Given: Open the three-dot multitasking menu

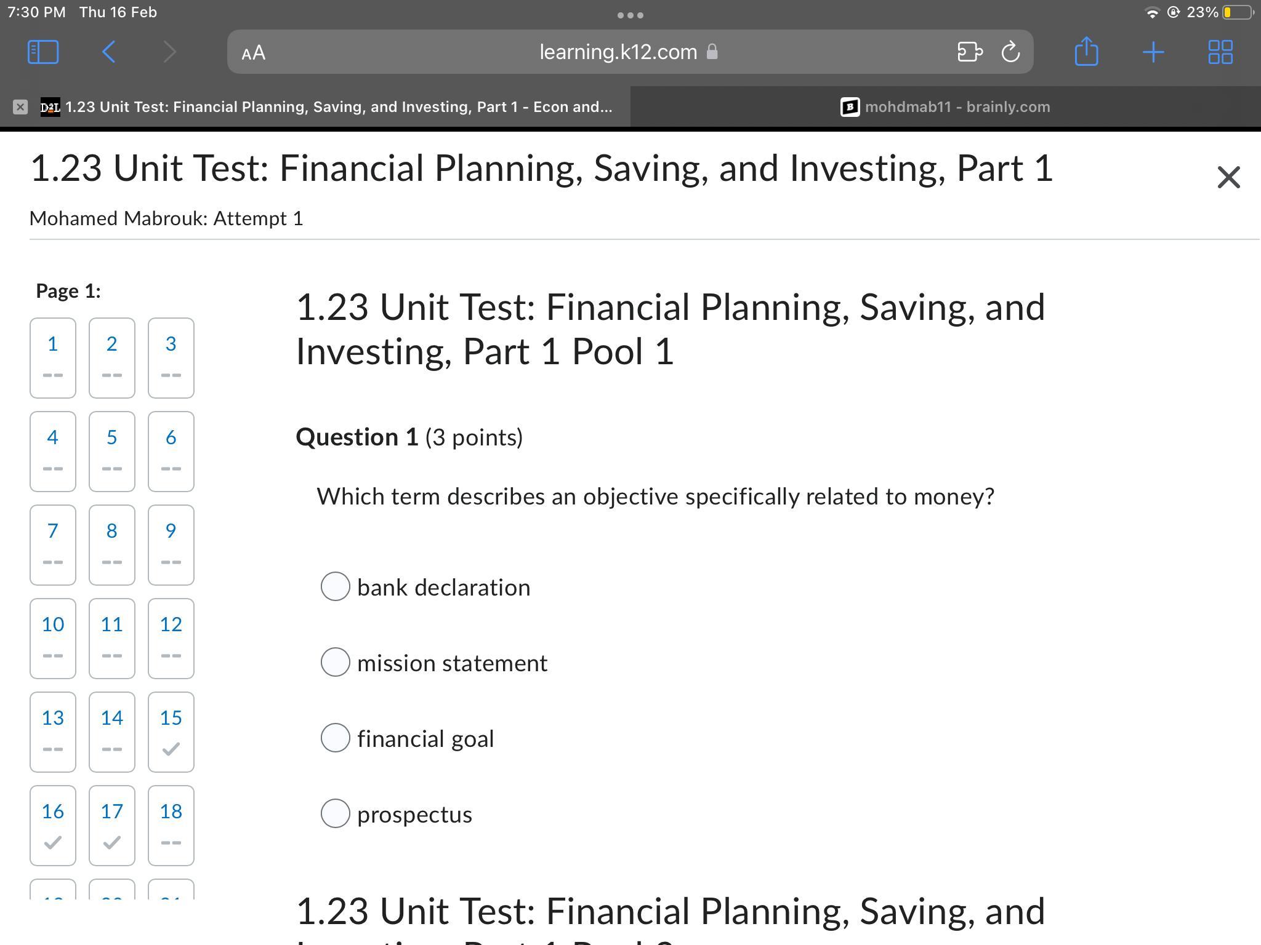Looking at the screenshot, I should [x=630, y=15].
